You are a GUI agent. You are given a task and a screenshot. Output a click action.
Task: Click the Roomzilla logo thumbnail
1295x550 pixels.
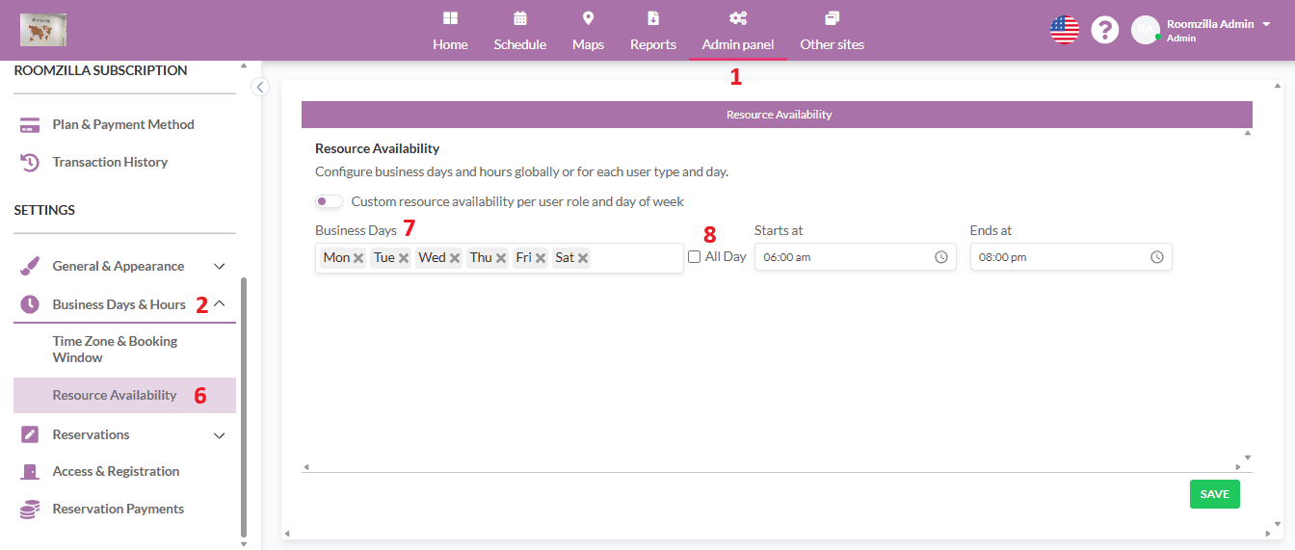point(43,30)
